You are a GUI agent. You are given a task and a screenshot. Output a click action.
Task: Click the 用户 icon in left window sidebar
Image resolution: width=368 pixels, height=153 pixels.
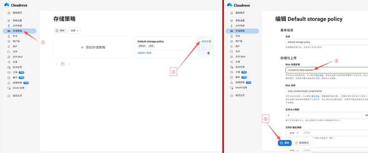9,46
